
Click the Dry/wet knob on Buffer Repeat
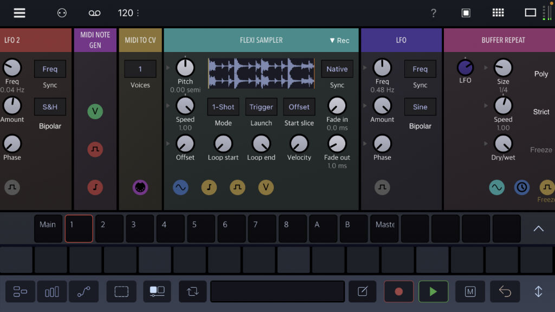pyautogui.click(x=503, y=144)
